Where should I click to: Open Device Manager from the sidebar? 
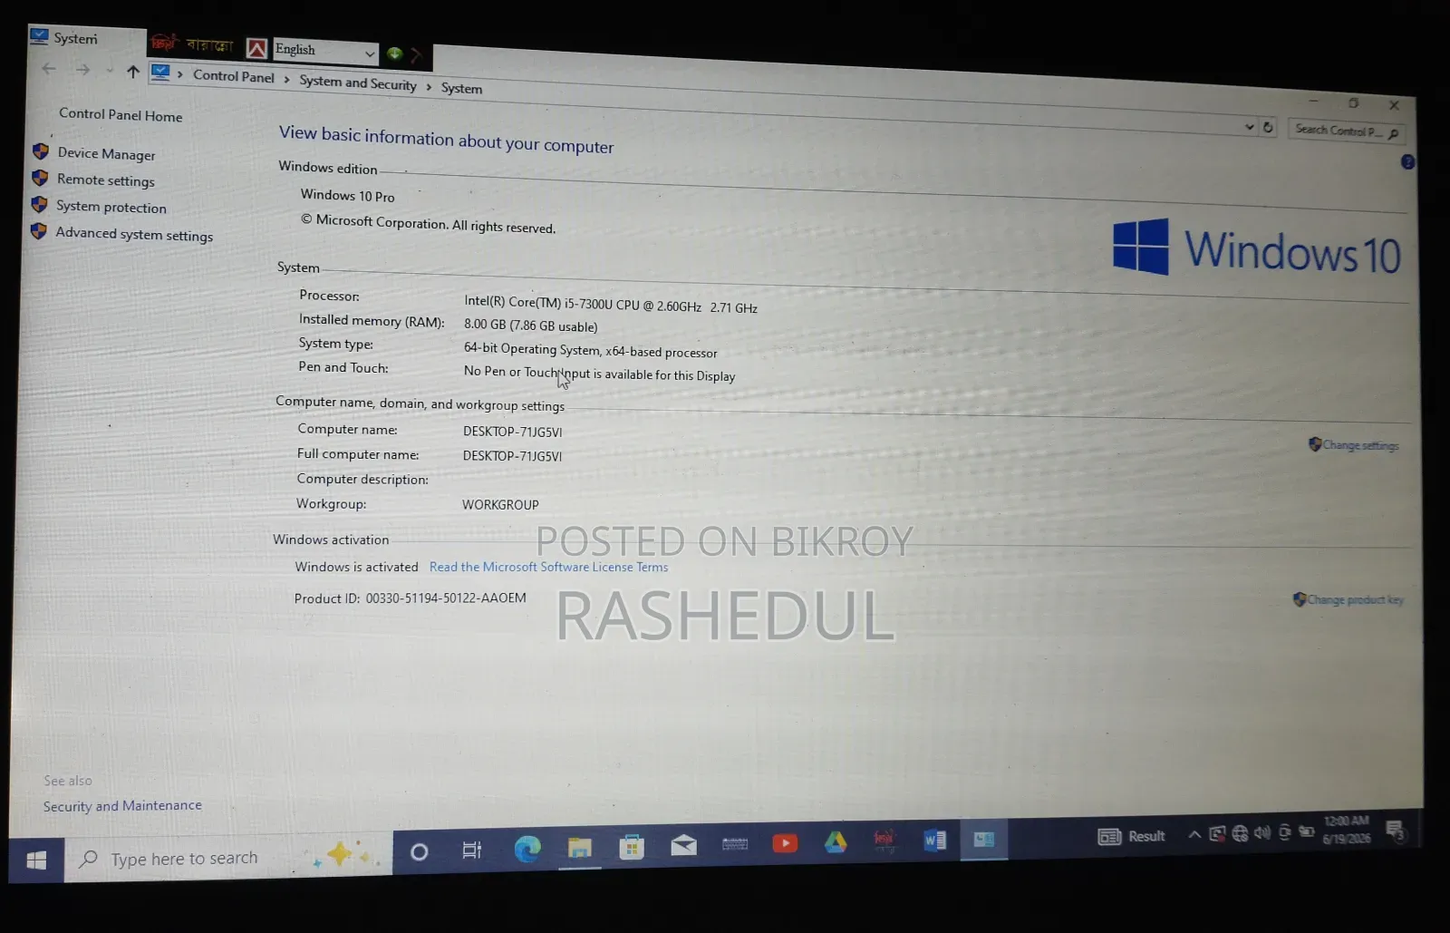pos(106,154)
